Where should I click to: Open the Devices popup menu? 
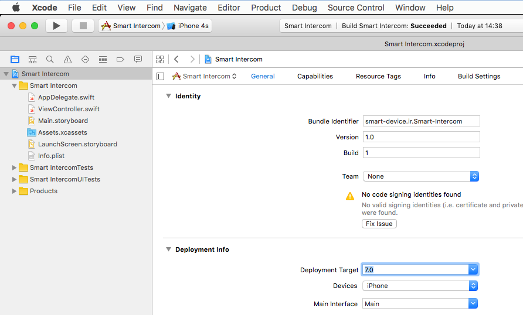[420, 286]
